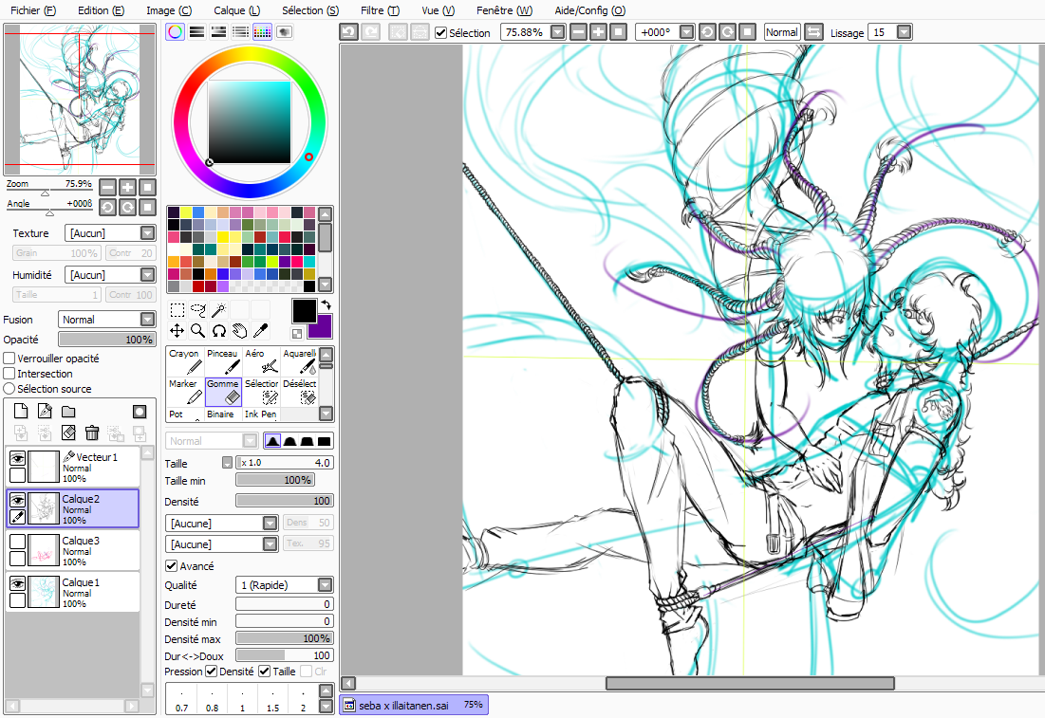Delete layer with trash icon
Screen dimensions: 1045x718
[x=92, y=433]
